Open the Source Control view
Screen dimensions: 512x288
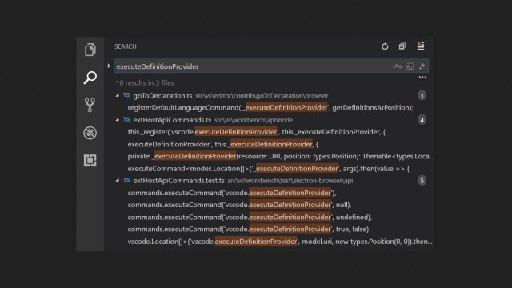click(90, 105)
